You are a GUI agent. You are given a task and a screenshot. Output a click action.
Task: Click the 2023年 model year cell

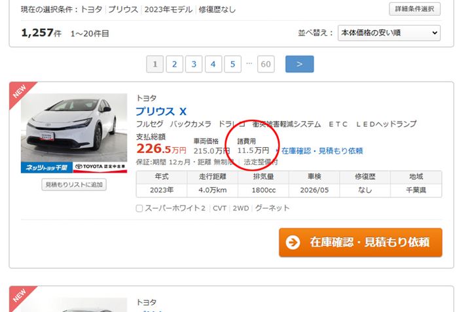[162, 190]
